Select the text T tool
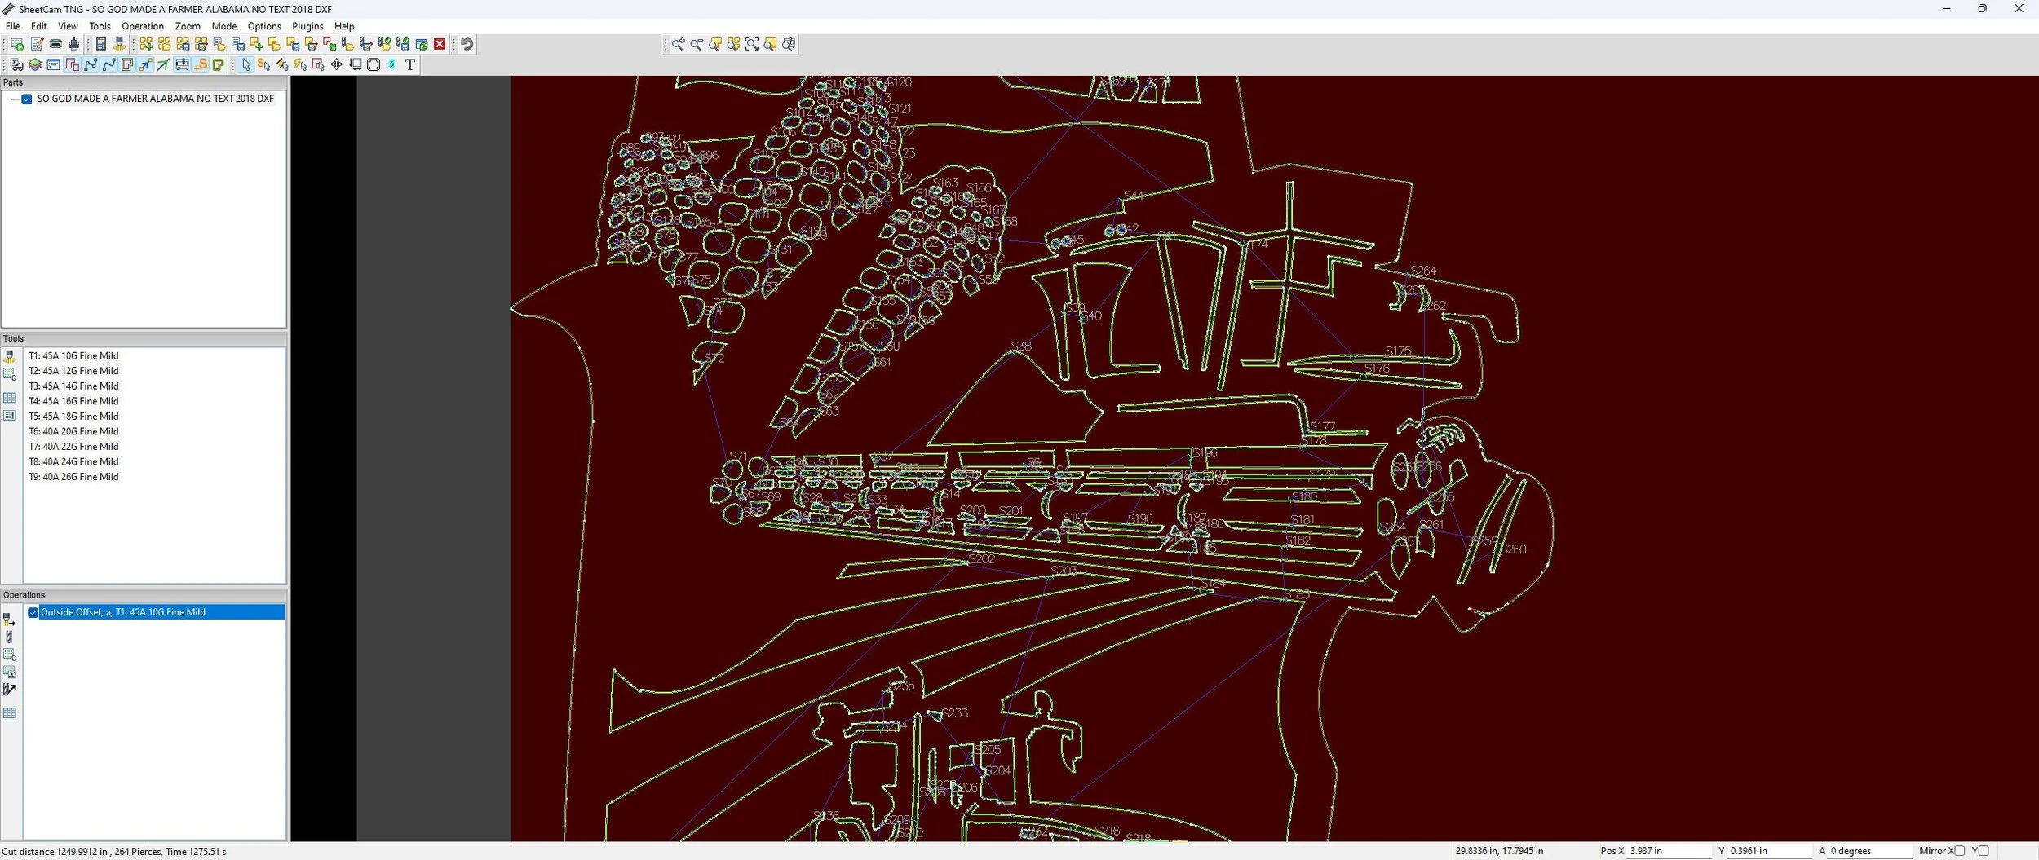Screen dimensions: 2039x860 pos(410,64)
